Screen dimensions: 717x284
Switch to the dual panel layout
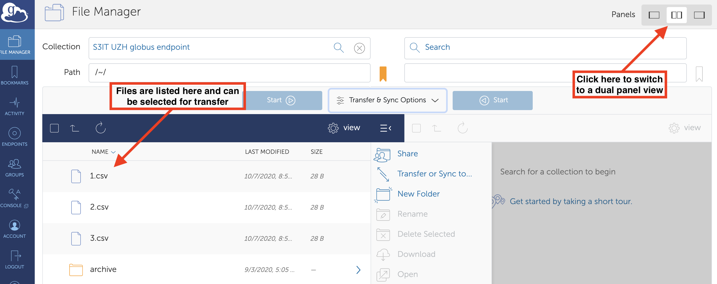(x=676, y=15)
